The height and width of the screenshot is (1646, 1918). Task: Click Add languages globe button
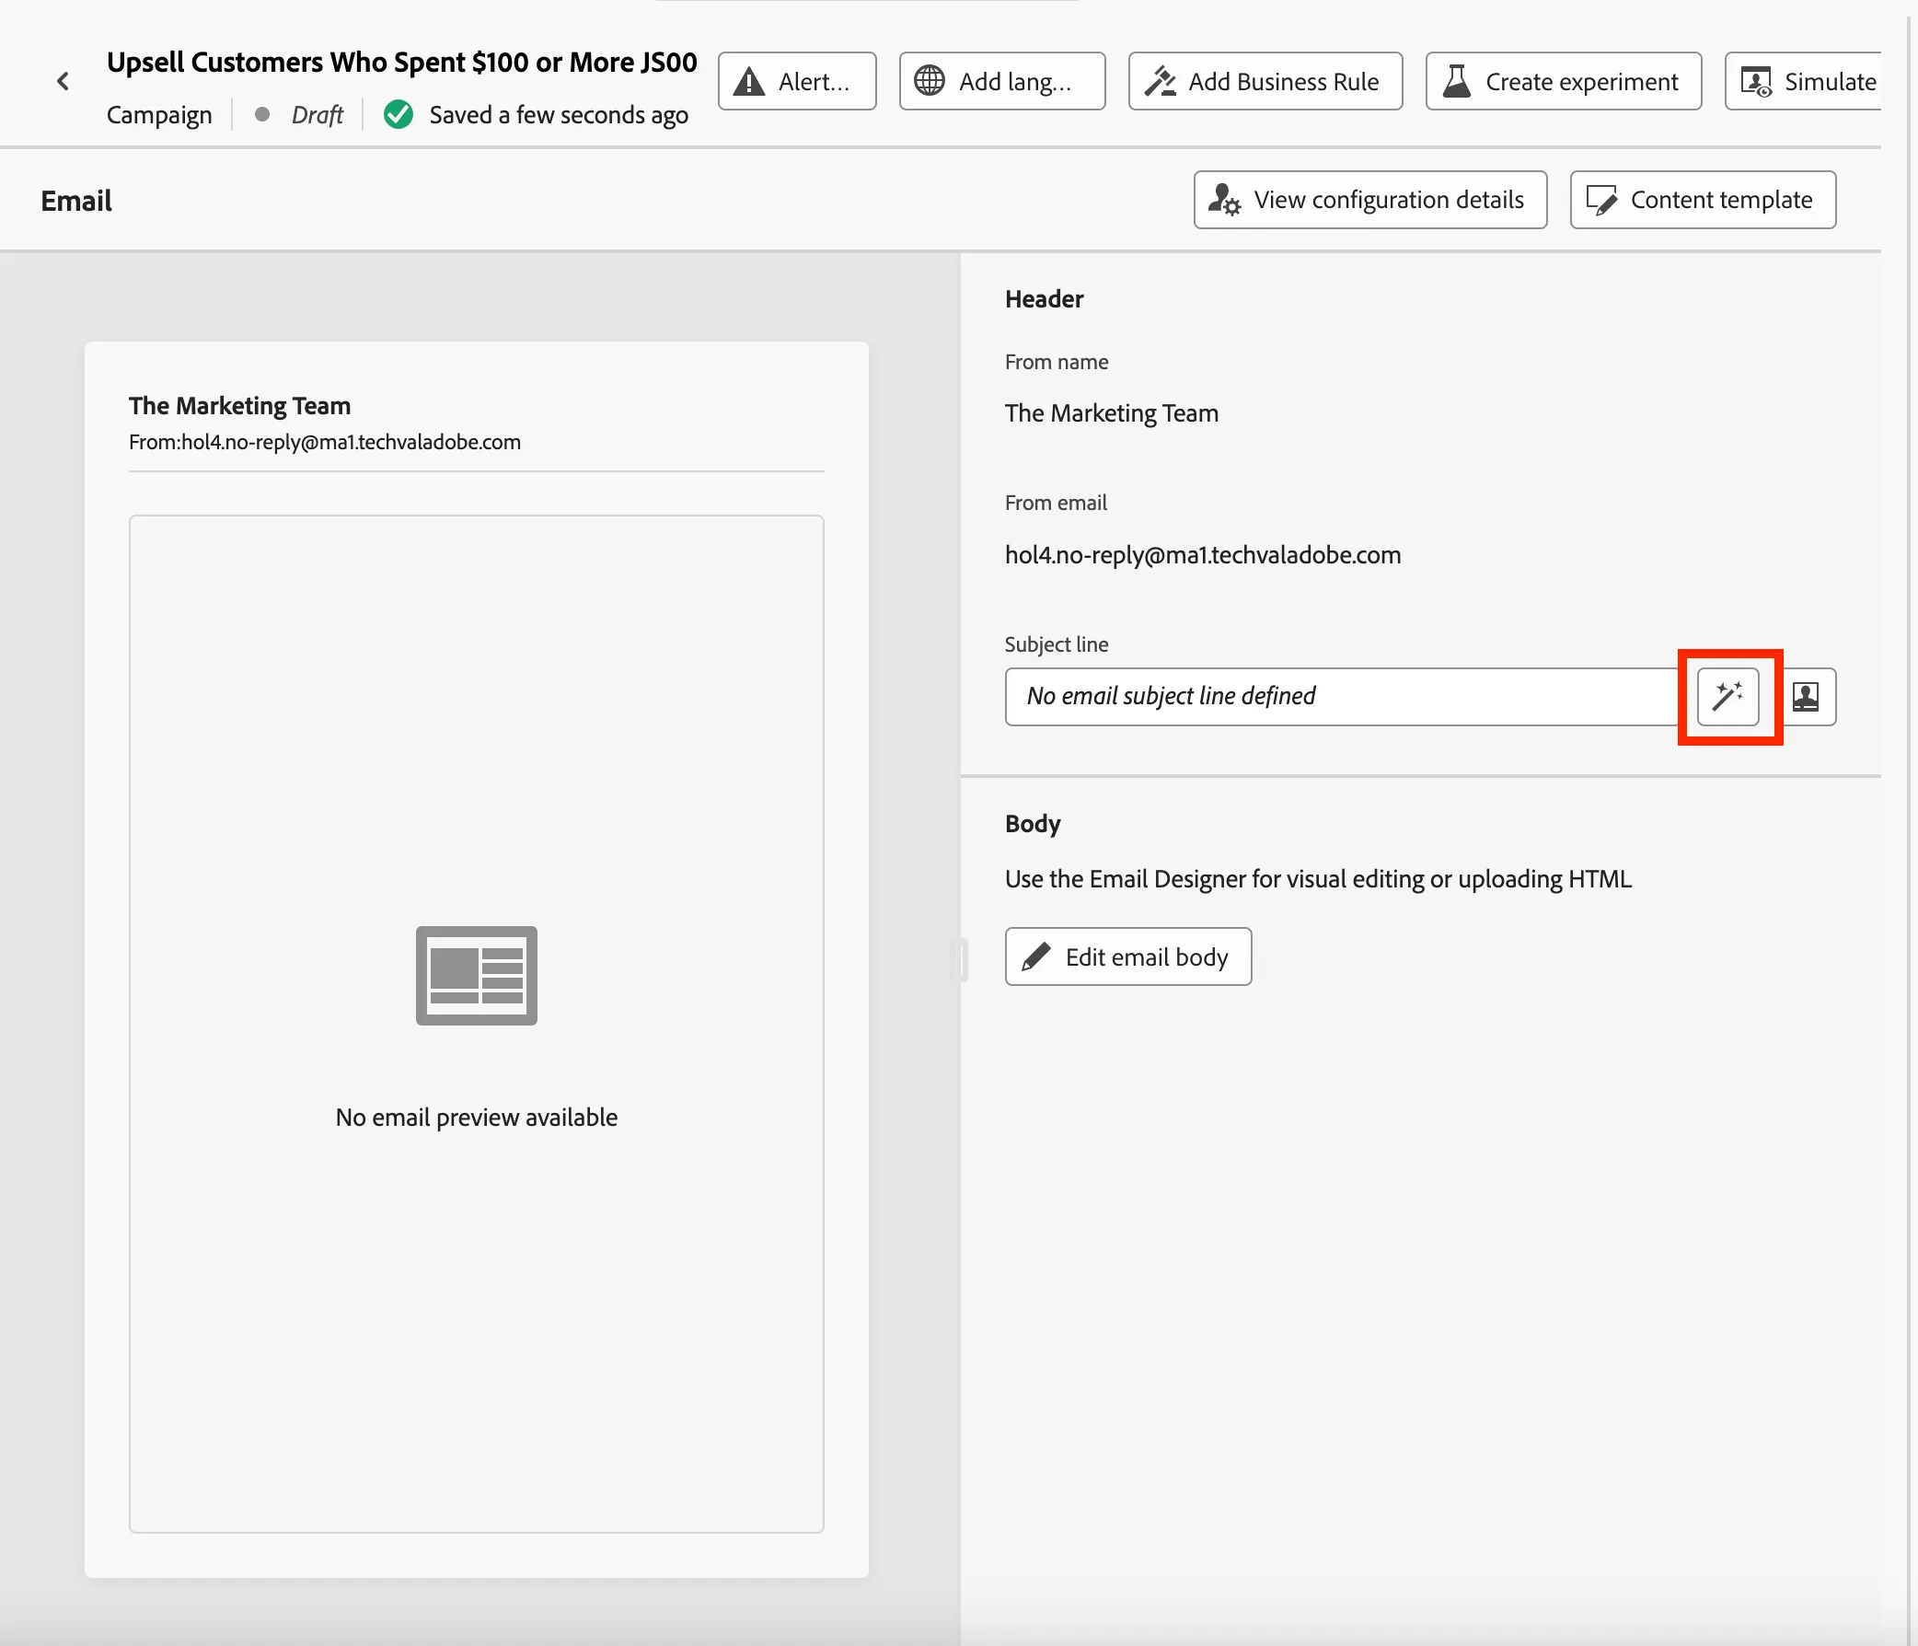pyautogui.click(x=1001, y=81)
